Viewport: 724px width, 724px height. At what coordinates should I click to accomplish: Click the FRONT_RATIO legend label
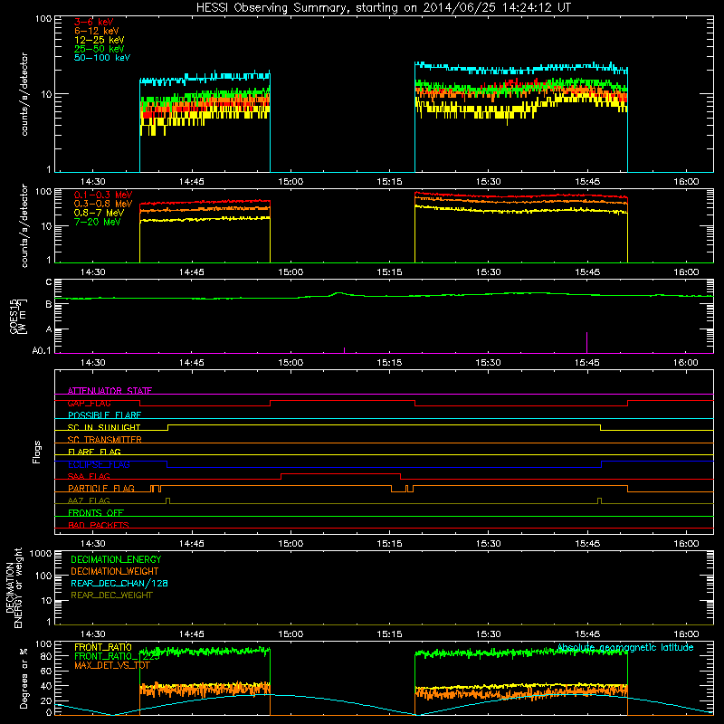(x=103, y=647)
